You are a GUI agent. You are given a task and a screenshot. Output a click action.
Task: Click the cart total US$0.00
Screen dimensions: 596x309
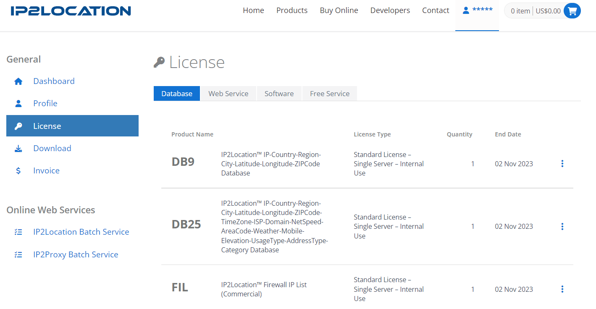(x=548, y=11)
